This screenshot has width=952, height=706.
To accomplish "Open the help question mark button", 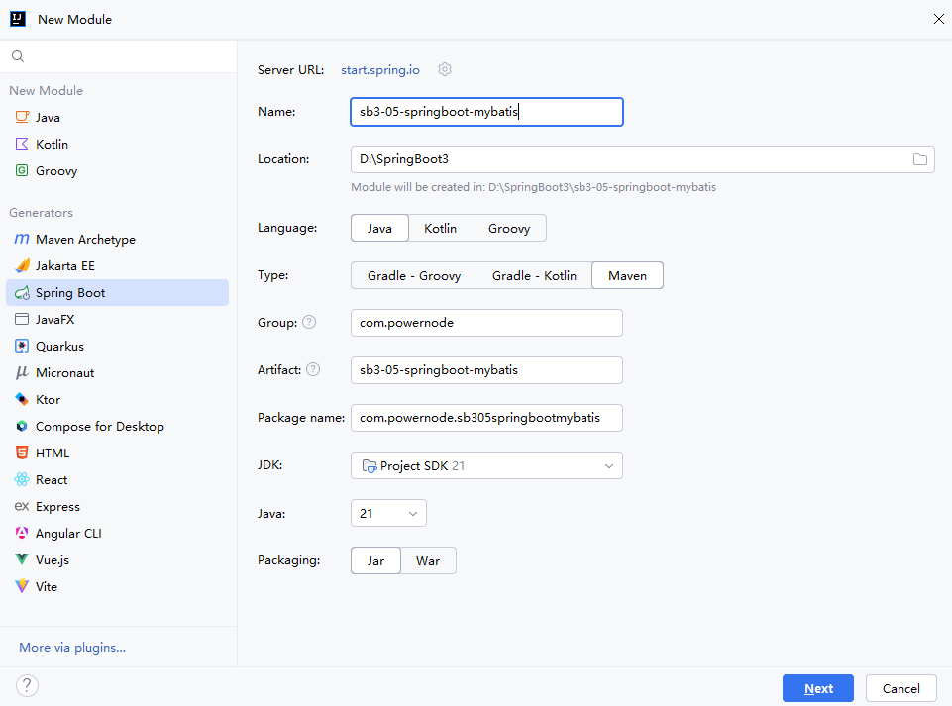I will click(x=27, y=686).
